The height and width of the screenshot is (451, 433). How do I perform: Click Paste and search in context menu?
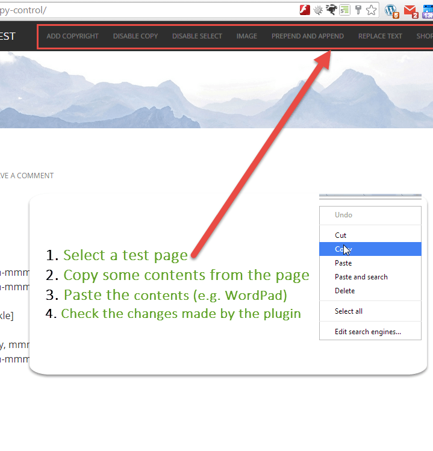(x=361, y=277)
